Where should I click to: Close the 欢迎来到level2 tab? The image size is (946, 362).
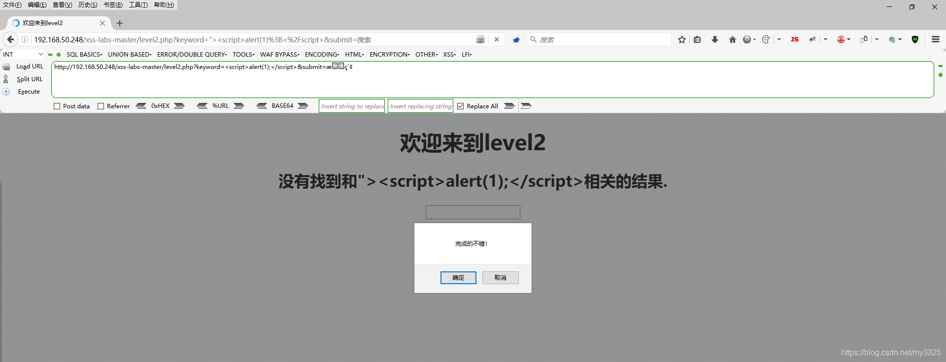click(102, 23)
